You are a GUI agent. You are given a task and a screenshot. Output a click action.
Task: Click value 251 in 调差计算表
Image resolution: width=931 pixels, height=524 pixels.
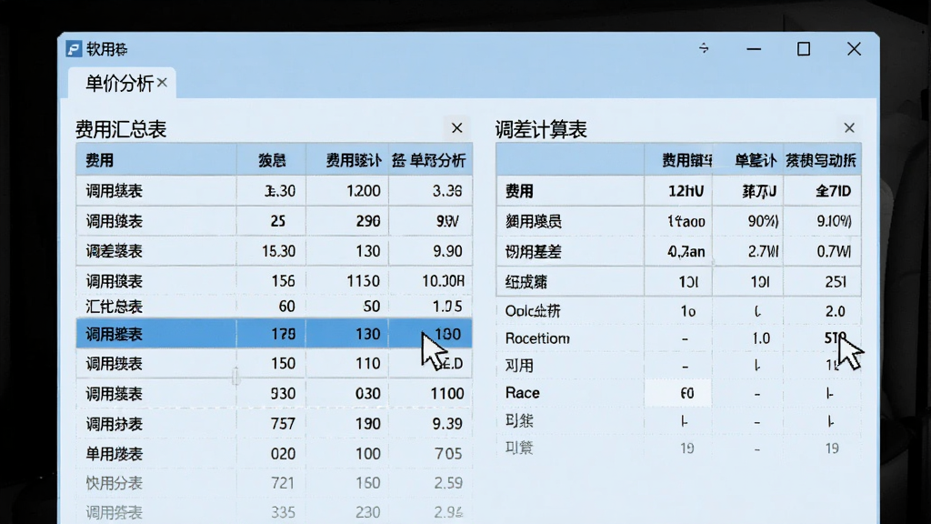click(x=836, y=282)
